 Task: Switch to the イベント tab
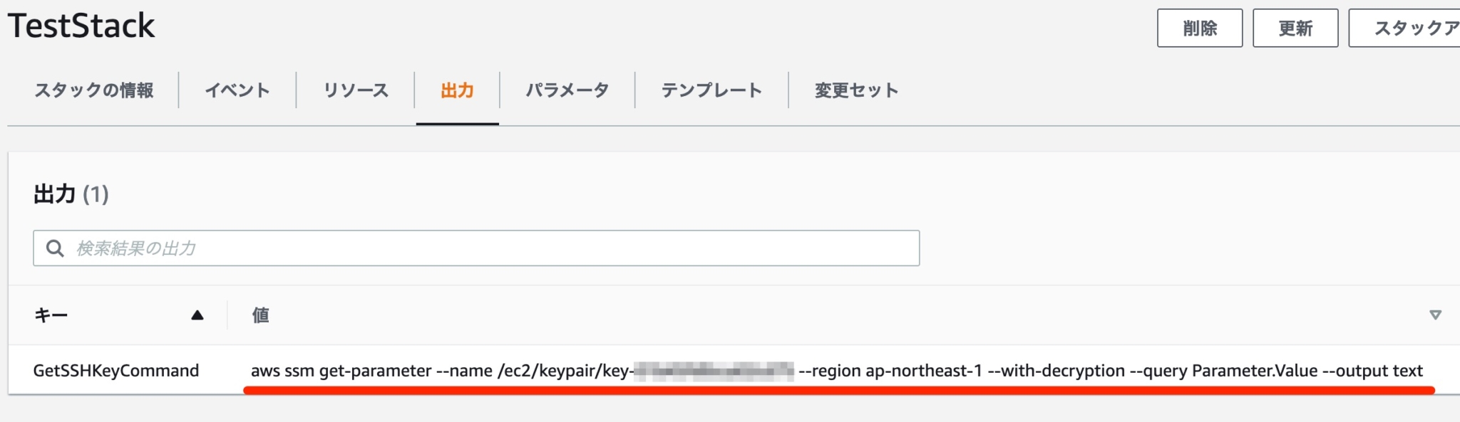point(238,90)
